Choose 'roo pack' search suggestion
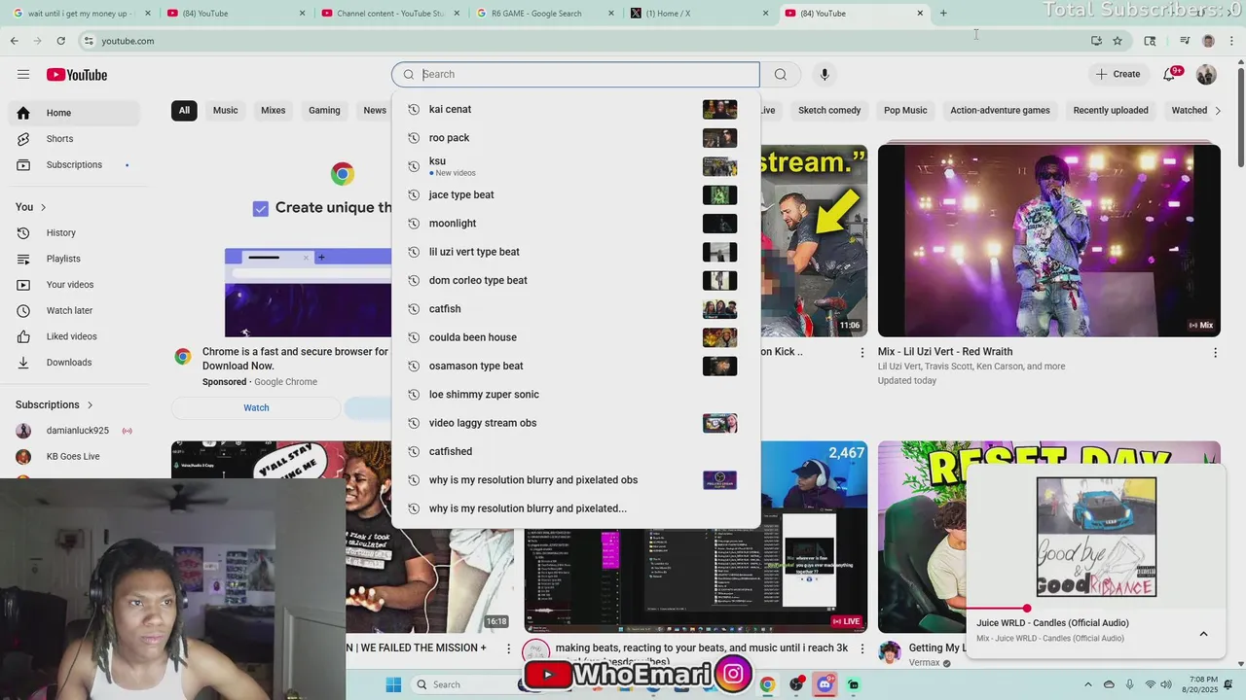Viewport: 1246px width, 700px height. [575, 138]
